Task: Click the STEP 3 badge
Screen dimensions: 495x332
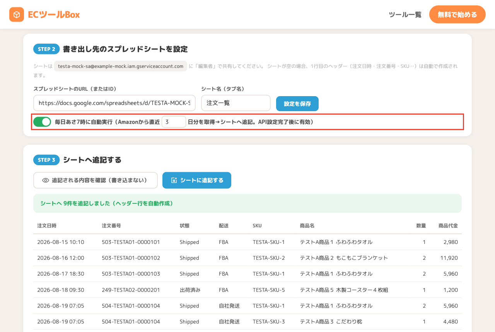Action: point(46,160)
